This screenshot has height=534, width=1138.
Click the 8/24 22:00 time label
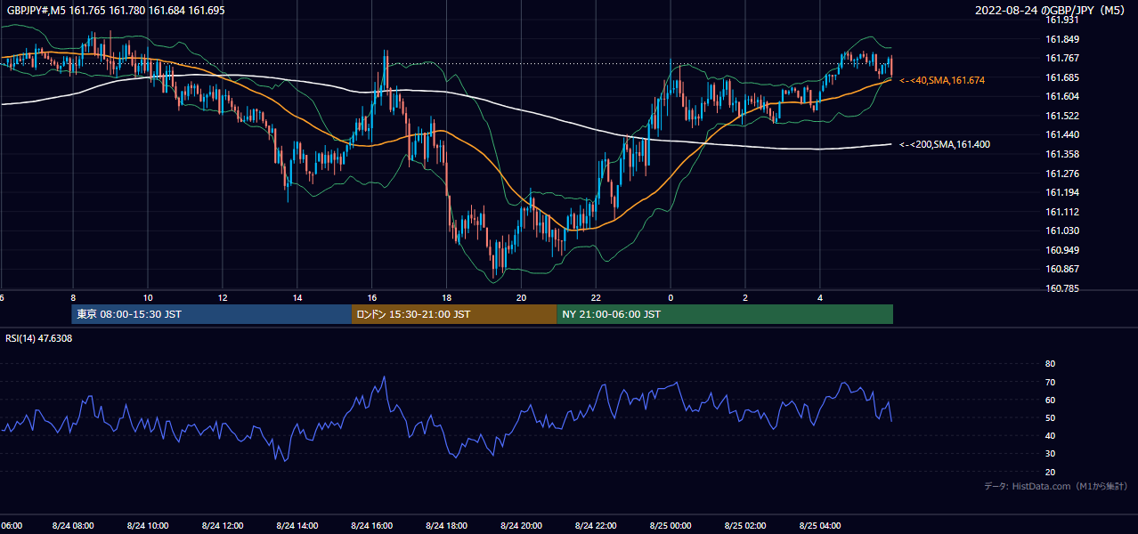pyautogui.click(x=597, y=525)
